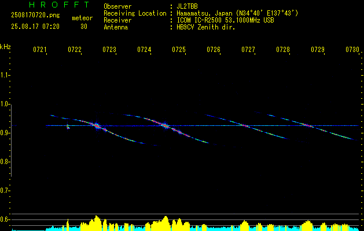Click the 1.0 kHz axis label
The width and height of the screenshot is (364, 231).
point(5,105)
